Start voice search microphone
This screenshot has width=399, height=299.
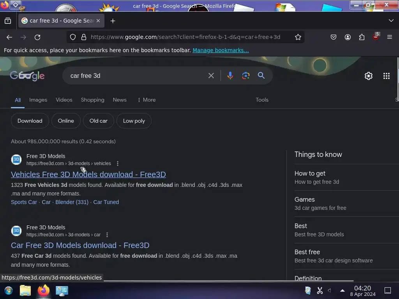(230, 76)
